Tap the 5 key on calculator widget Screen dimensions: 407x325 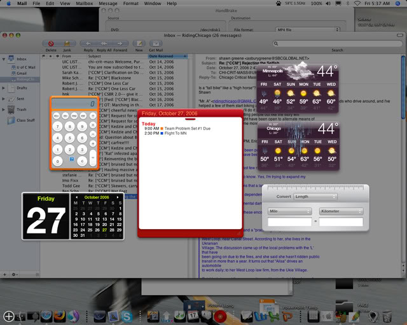click(69, 138)
